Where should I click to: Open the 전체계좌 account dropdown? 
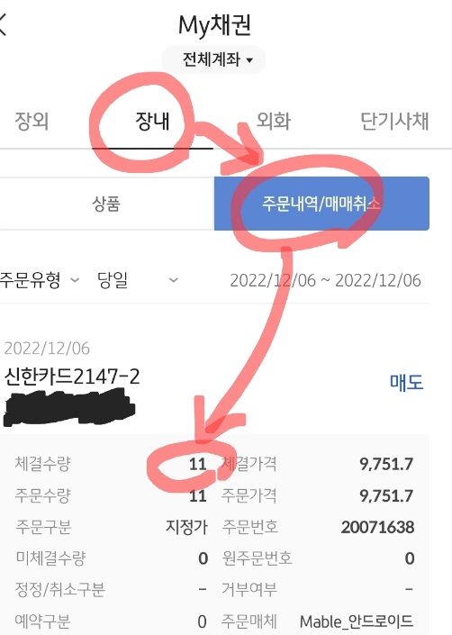[x=213, y=60]
